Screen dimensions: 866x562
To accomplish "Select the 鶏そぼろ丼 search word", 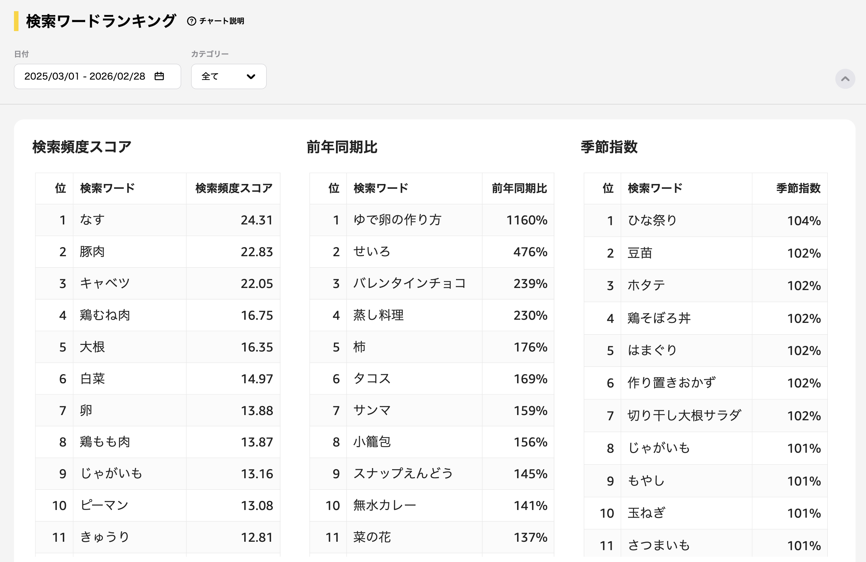I will tap(659, 318).
